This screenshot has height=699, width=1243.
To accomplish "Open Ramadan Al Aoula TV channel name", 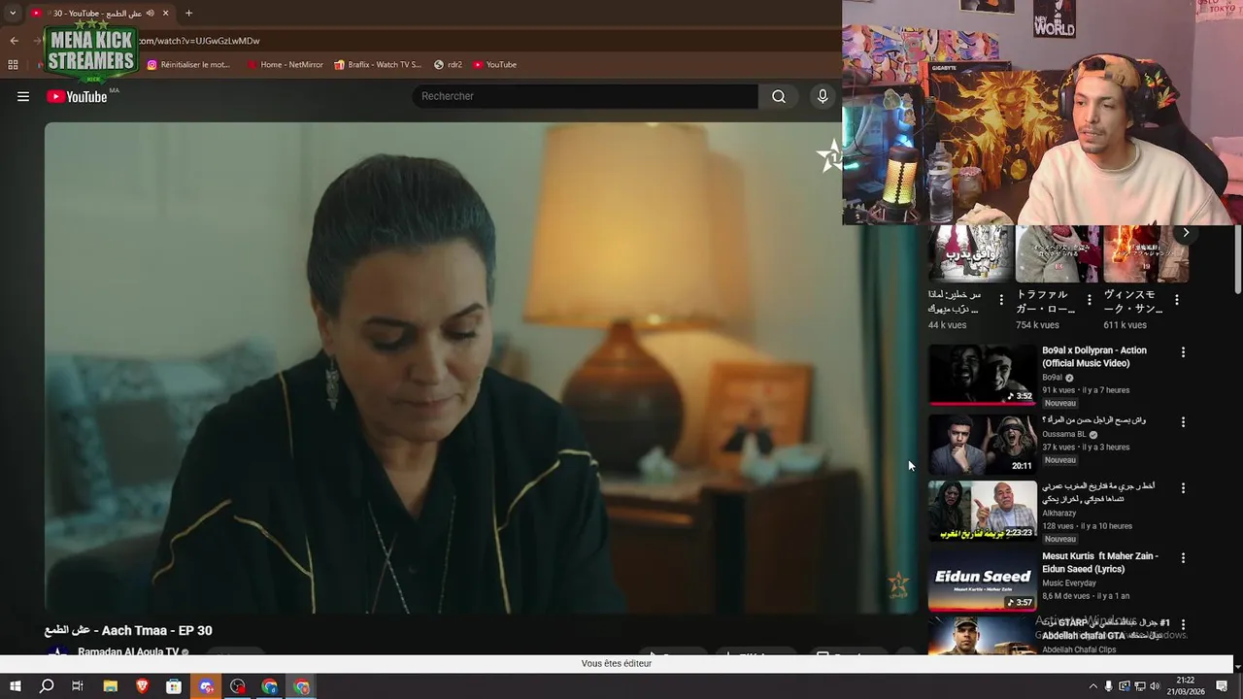I will click(128, 652).
